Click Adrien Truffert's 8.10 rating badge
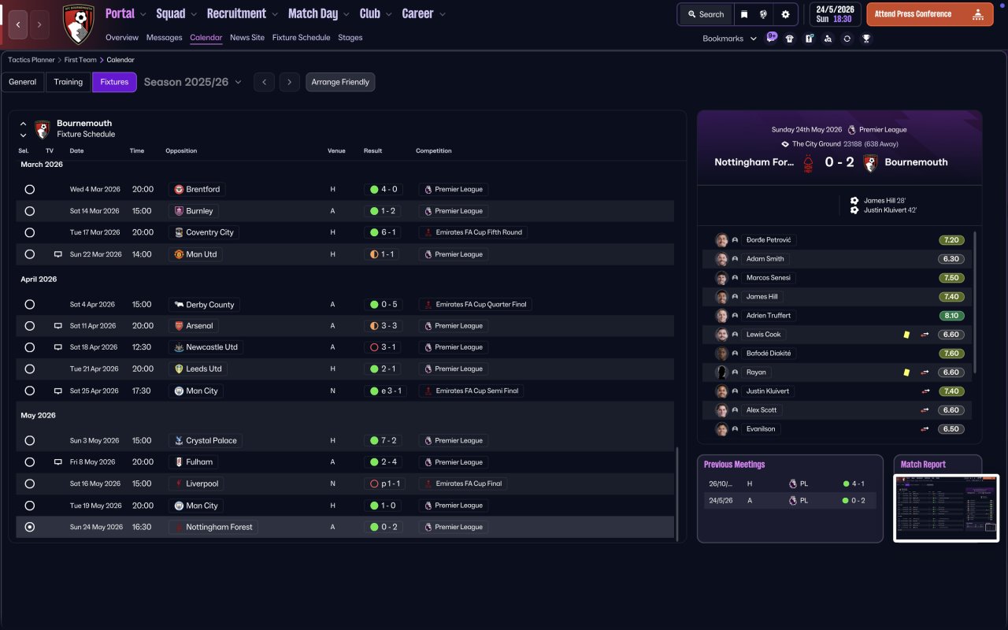 951,316
